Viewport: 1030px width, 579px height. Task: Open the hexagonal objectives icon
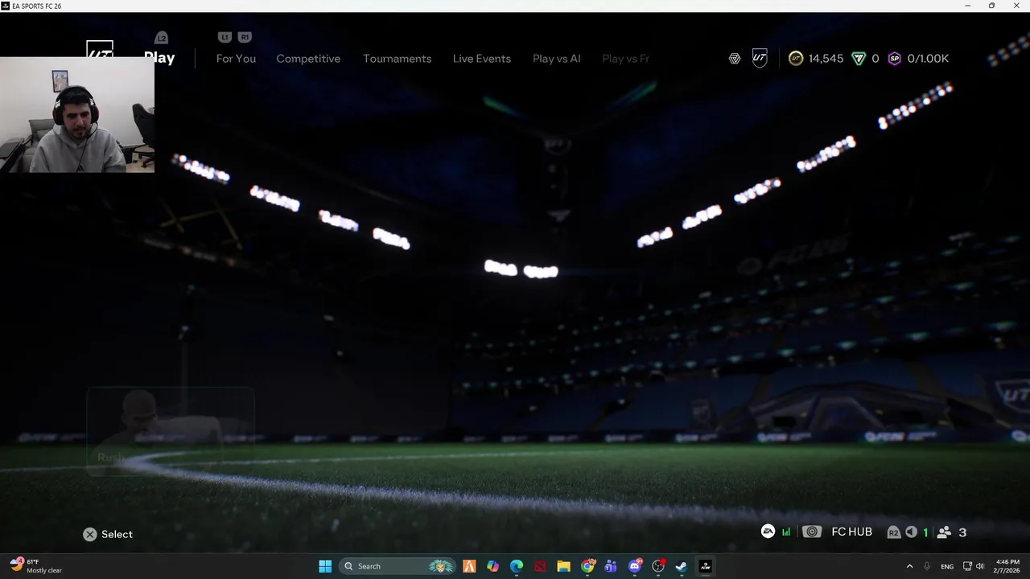pos(734,59)
